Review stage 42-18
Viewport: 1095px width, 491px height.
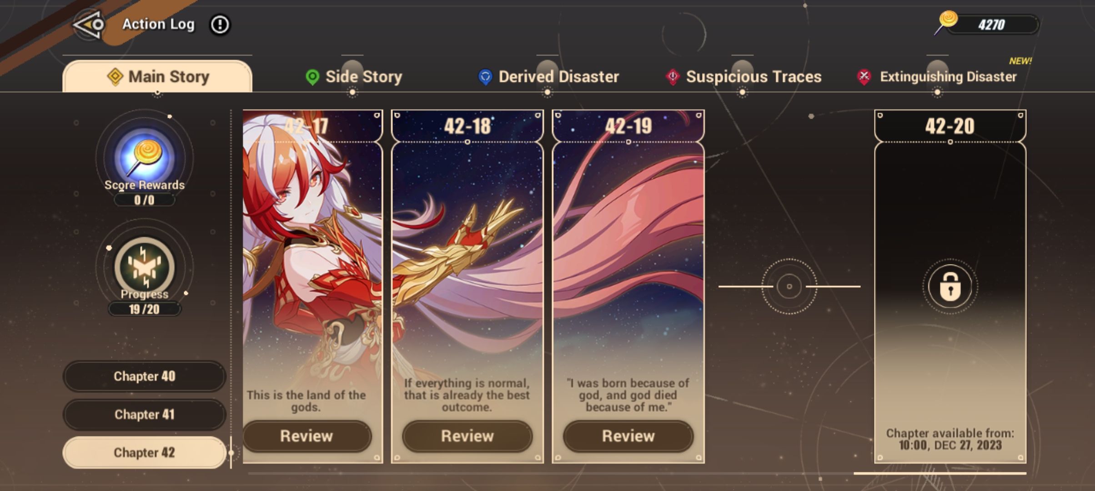click(x=467, y=436)
